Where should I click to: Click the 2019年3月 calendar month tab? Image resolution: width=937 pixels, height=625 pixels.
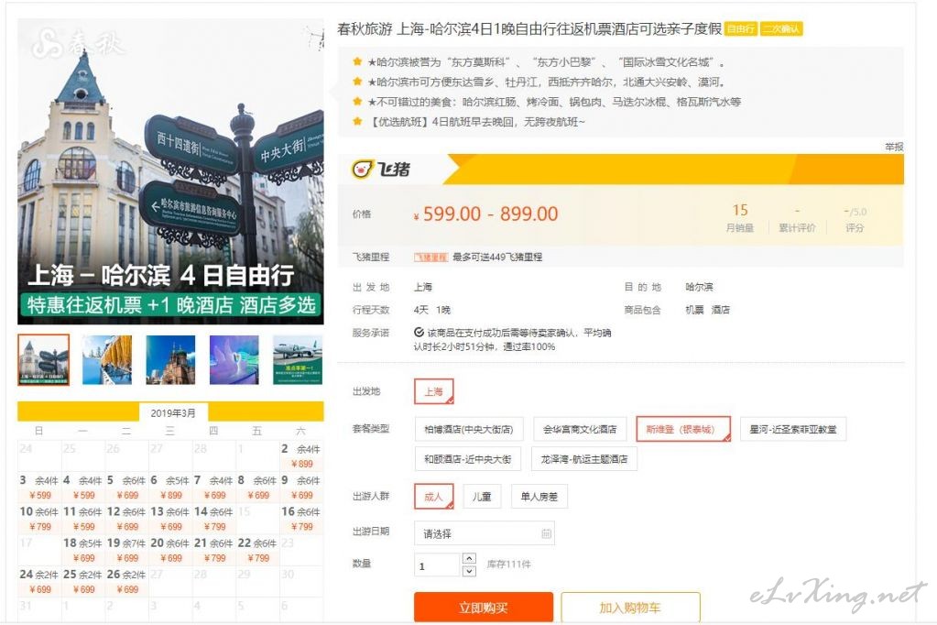coord(173,412)
